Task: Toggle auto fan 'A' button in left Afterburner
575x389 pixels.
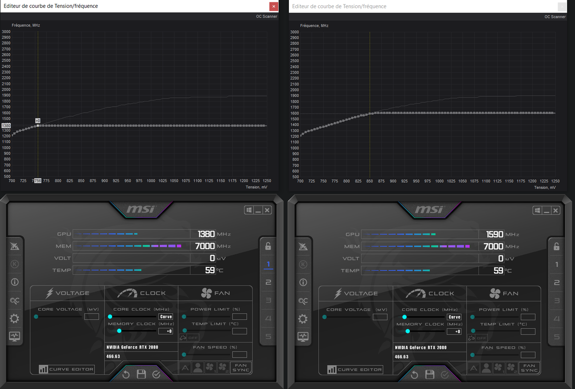Action: [185, 368]
